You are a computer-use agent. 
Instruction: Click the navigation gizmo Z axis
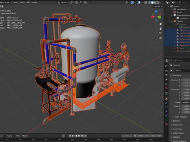(x=156, y=11)
